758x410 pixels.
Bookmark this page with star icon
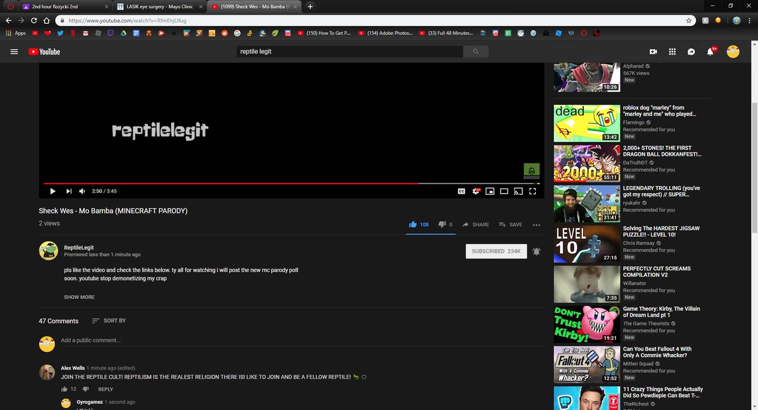tap(689, 20)
